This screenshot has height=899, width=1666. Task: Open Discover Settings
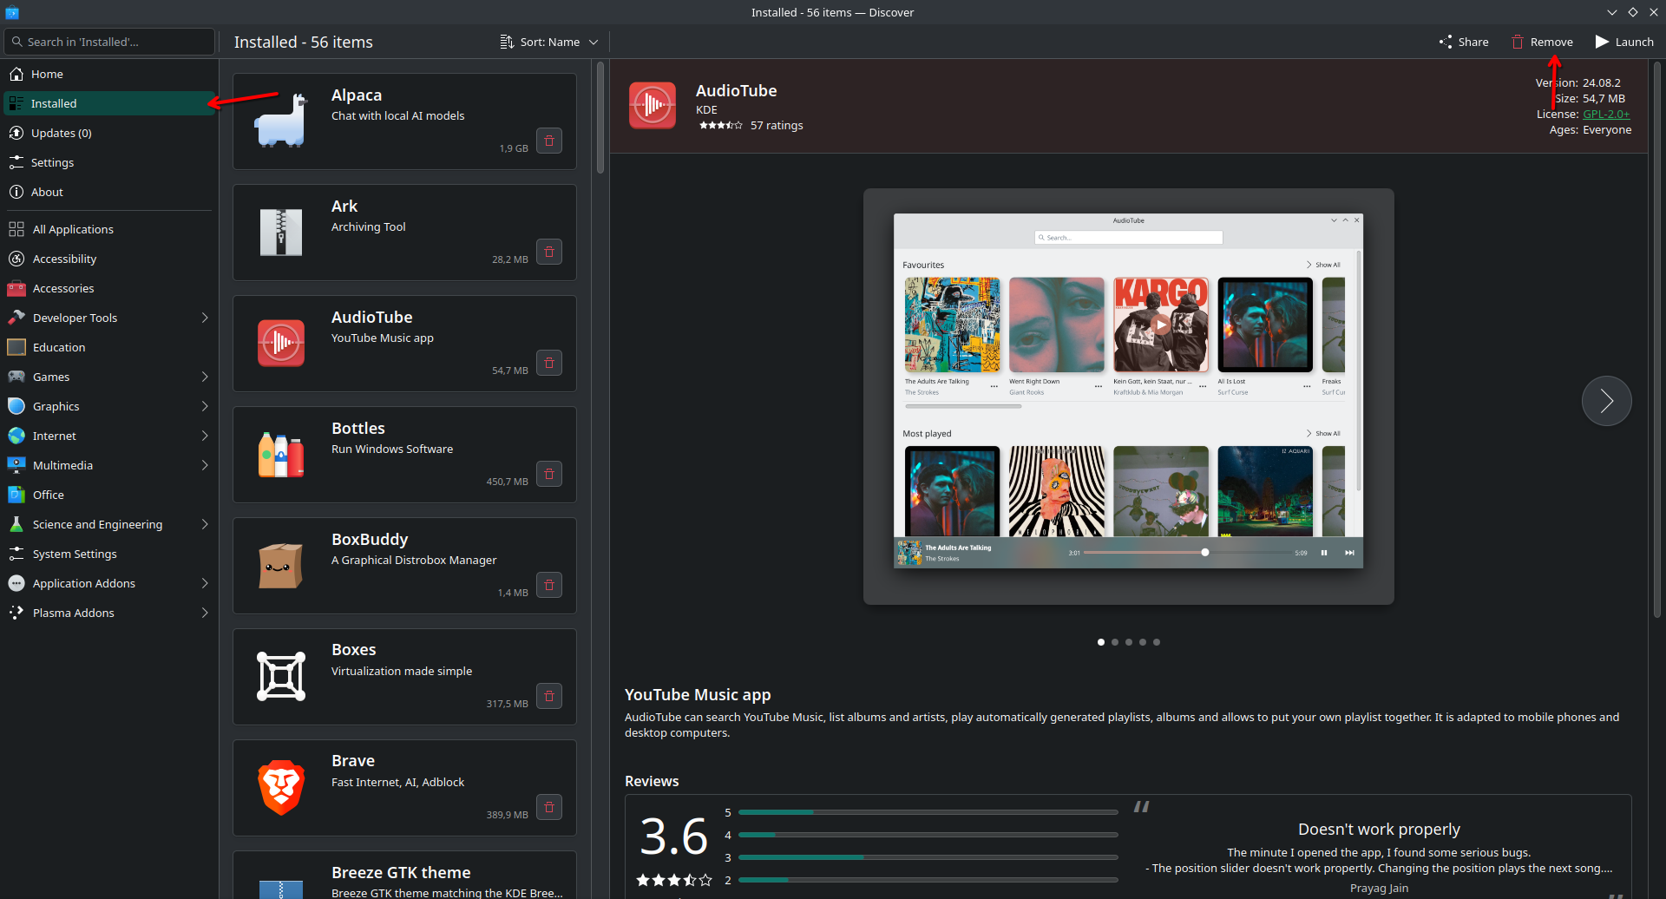coord(109,162)
